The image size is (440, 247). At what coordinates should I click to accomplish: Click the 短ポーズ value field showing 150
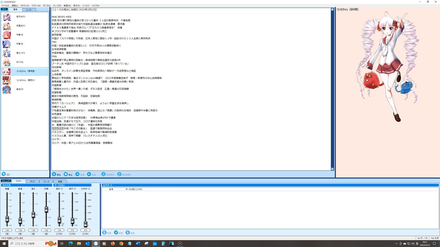[59, 230]
